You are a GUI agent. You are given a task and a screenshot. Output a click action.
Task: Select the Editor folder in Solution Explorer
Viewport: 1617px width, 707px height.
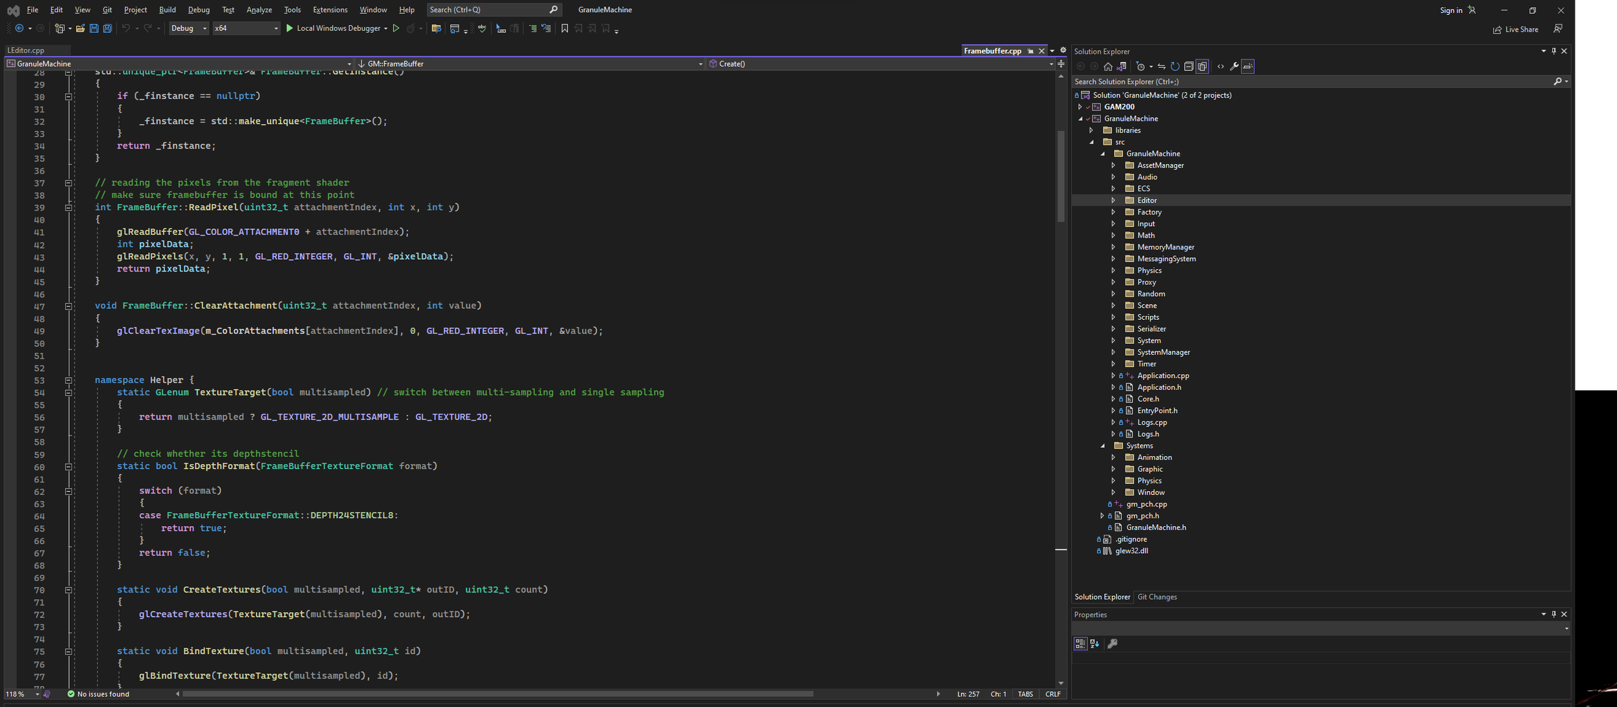click(1147, 200)
